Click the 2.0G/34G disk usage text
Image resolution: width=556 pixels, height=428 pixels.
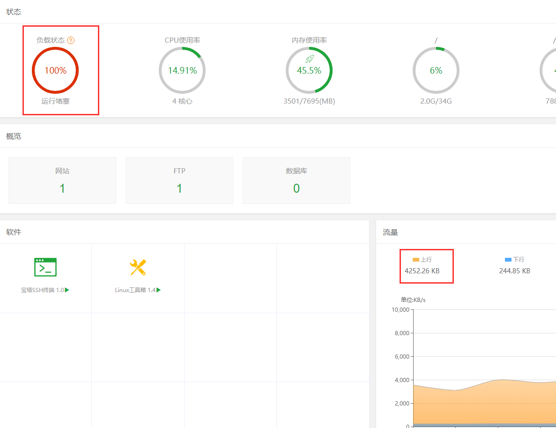point(436,101)
